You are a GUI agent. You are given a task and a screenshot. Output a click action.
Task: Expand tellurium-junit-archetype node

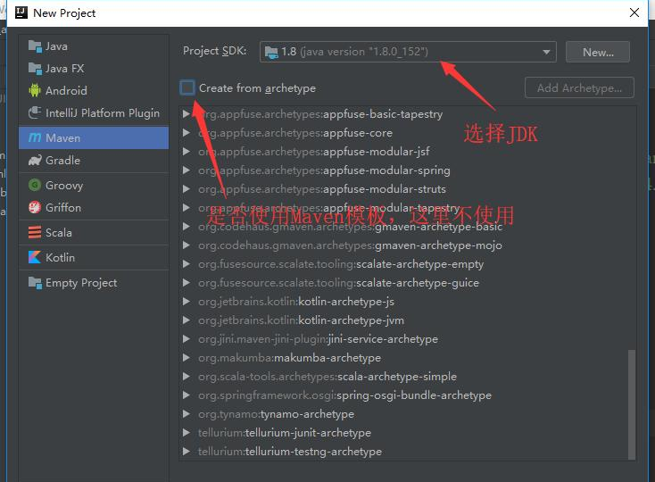187,433
